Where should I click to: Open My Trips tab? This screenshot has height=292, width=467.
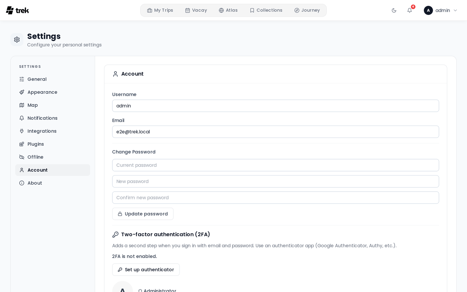160,10
